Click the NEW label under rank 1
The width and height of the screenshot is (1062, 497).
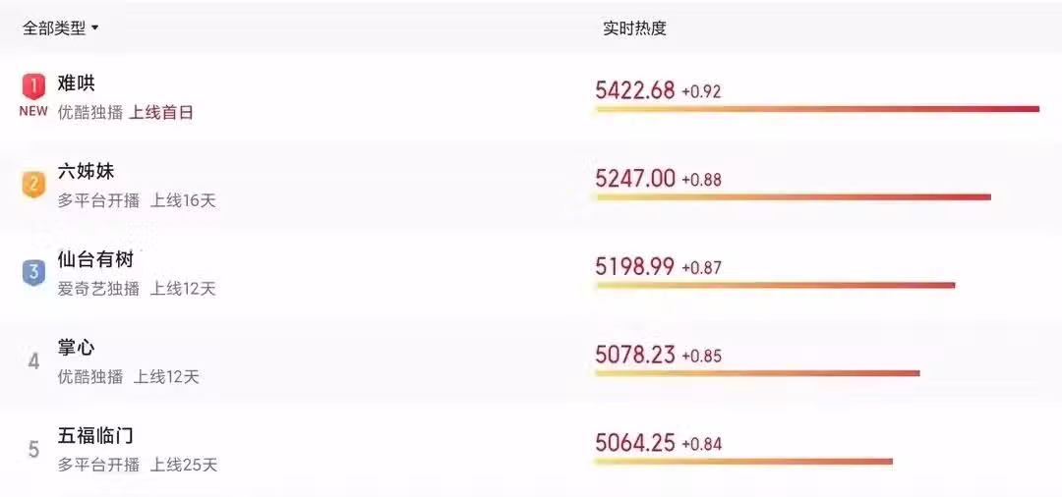33,112
